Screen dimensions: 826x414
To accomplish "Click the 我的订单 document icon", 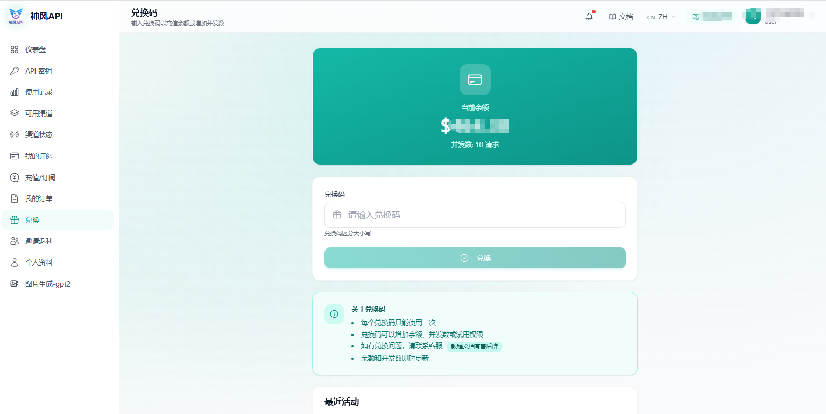I will point(15,198).
